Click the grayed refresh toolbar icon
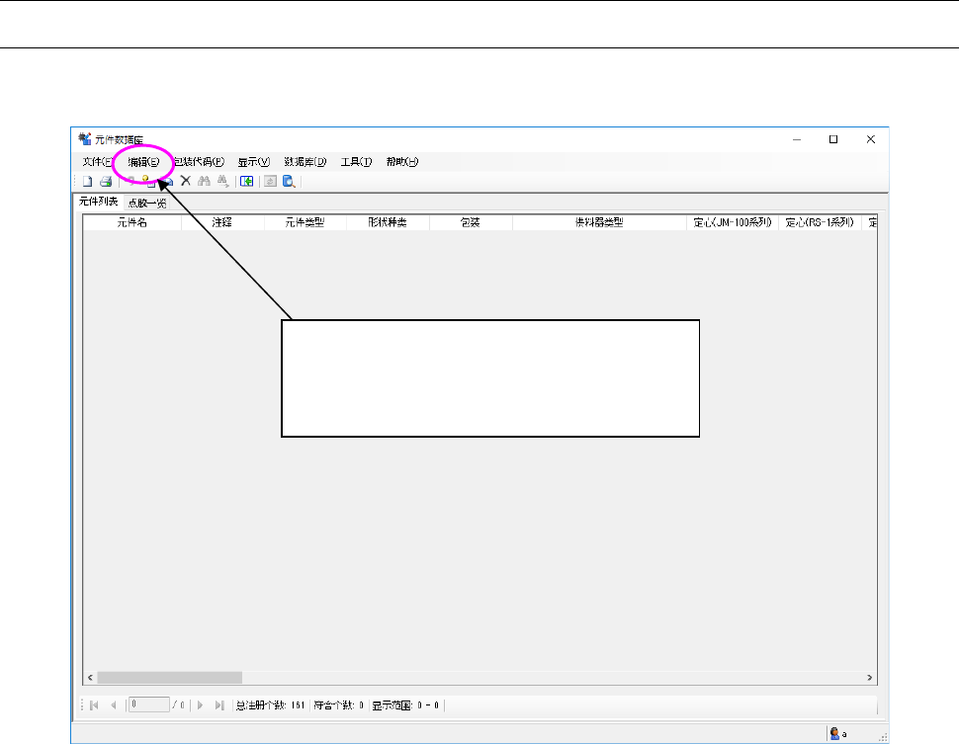Viewport: 959px width, 744px height. click(270, 182)
